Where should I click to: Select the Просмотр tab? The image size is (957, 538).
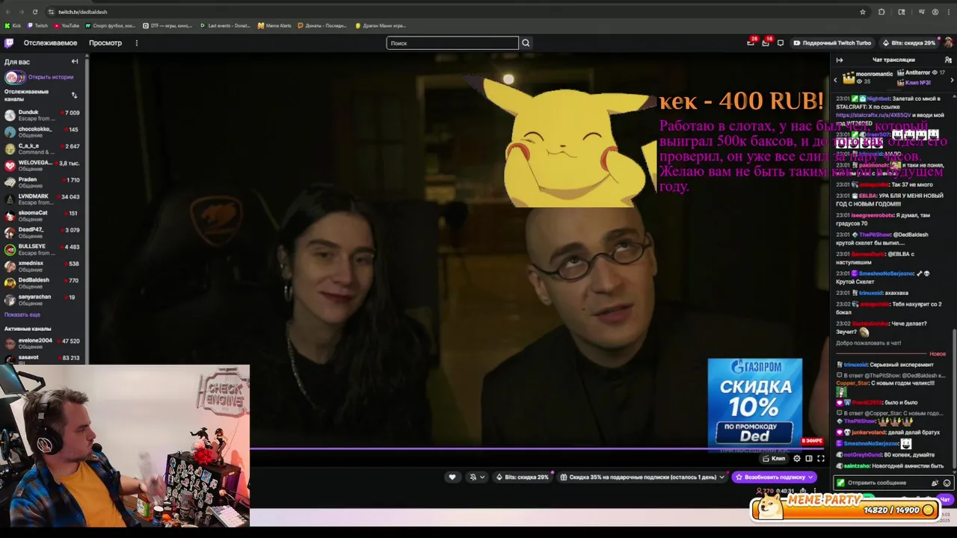tap(105, 43)
